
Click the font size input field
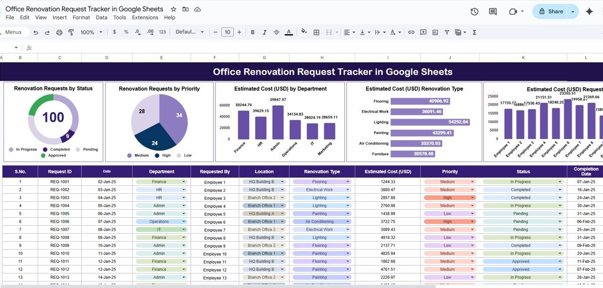227,32
